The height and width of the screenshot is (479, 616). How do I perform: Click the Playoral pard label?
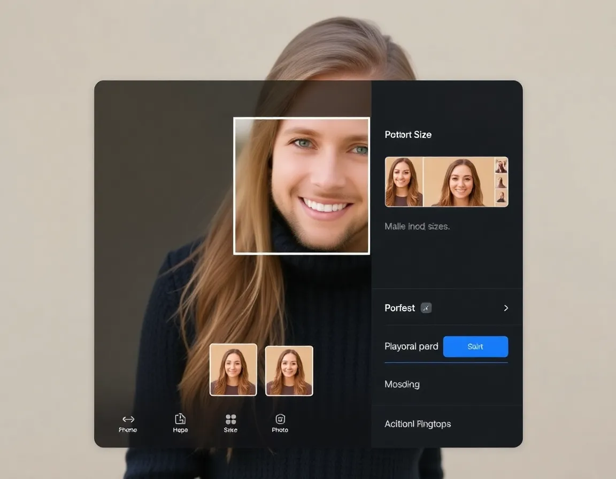(411, 346)
